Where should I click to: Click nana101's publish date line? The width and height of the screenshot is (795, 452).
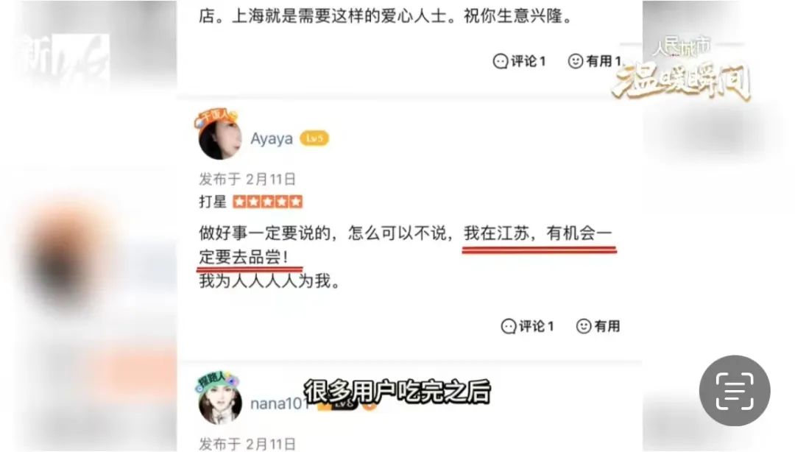pos(247,444)
